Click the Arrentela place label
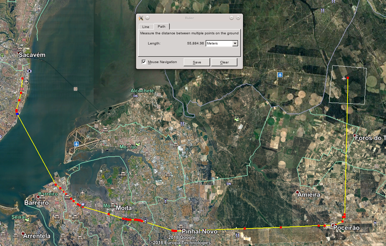 point(37,236)
